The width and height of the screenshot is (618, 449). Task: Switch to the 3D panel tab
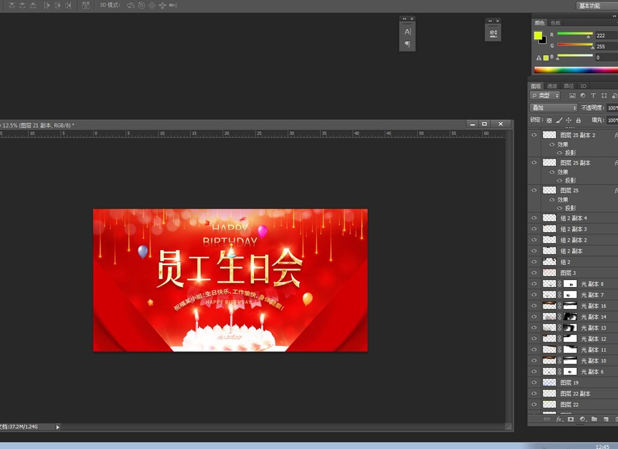pos(583,86)
